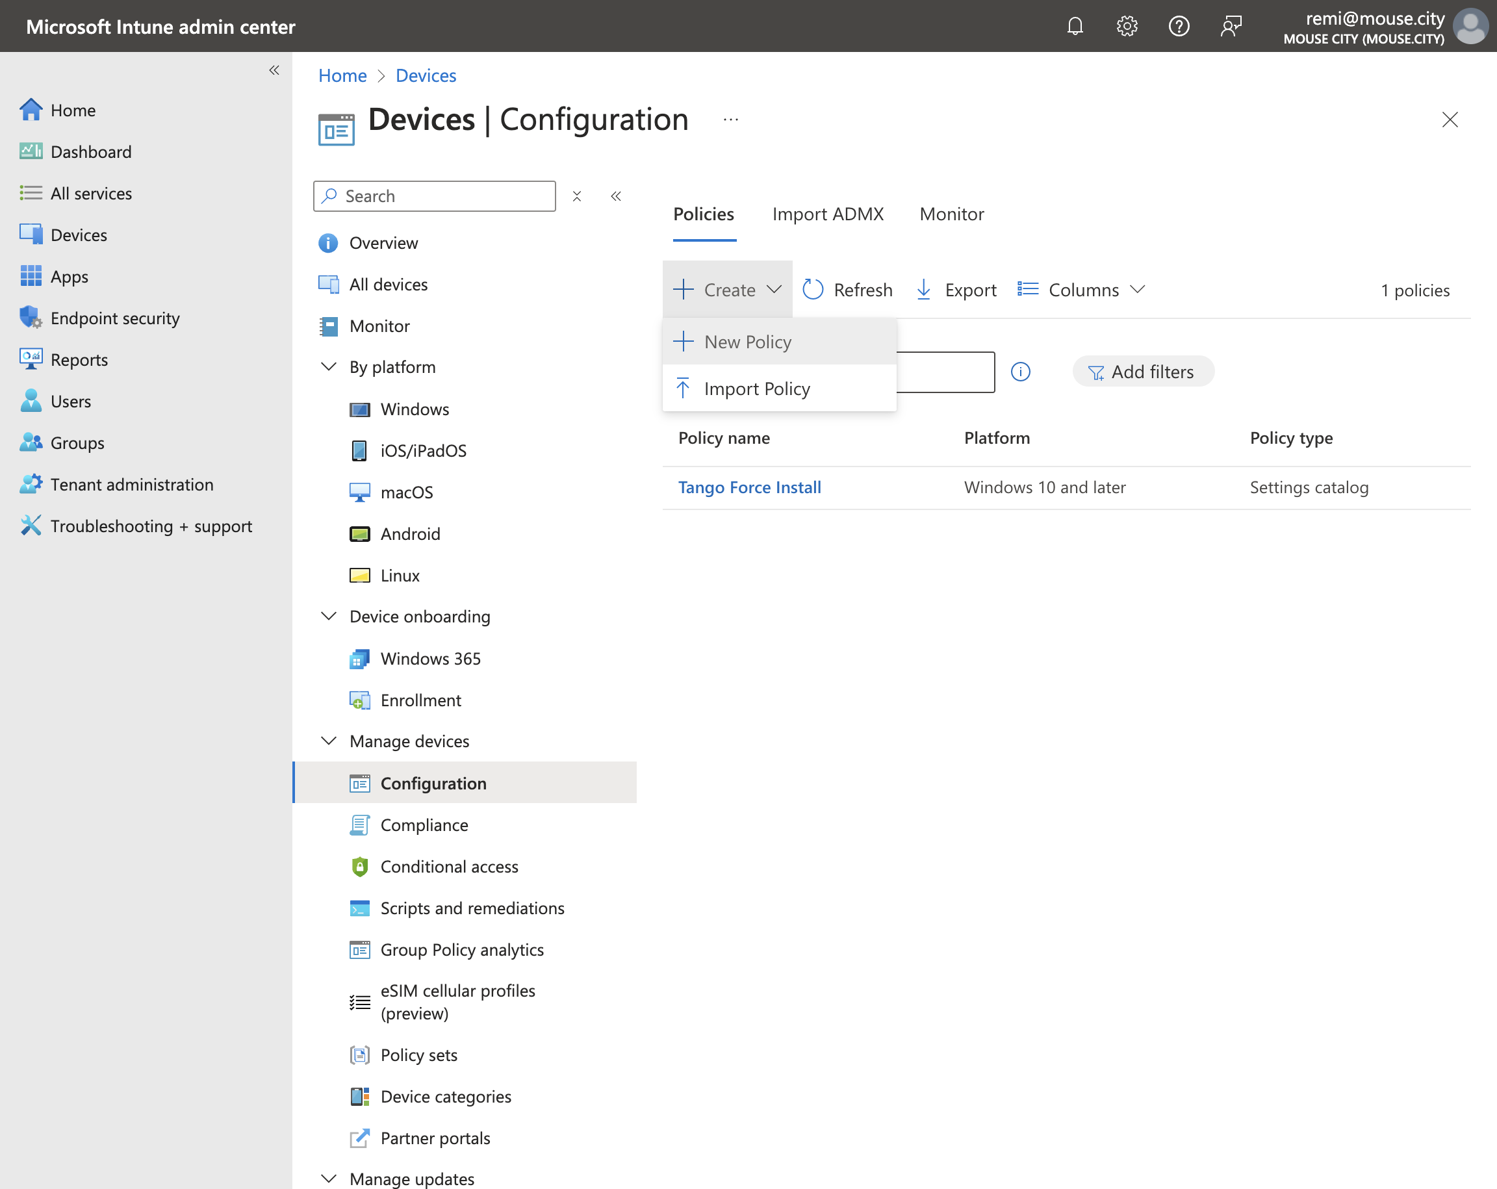Close the Create dropdown menu
1497x1189 pixels.
tap(728, 290)
